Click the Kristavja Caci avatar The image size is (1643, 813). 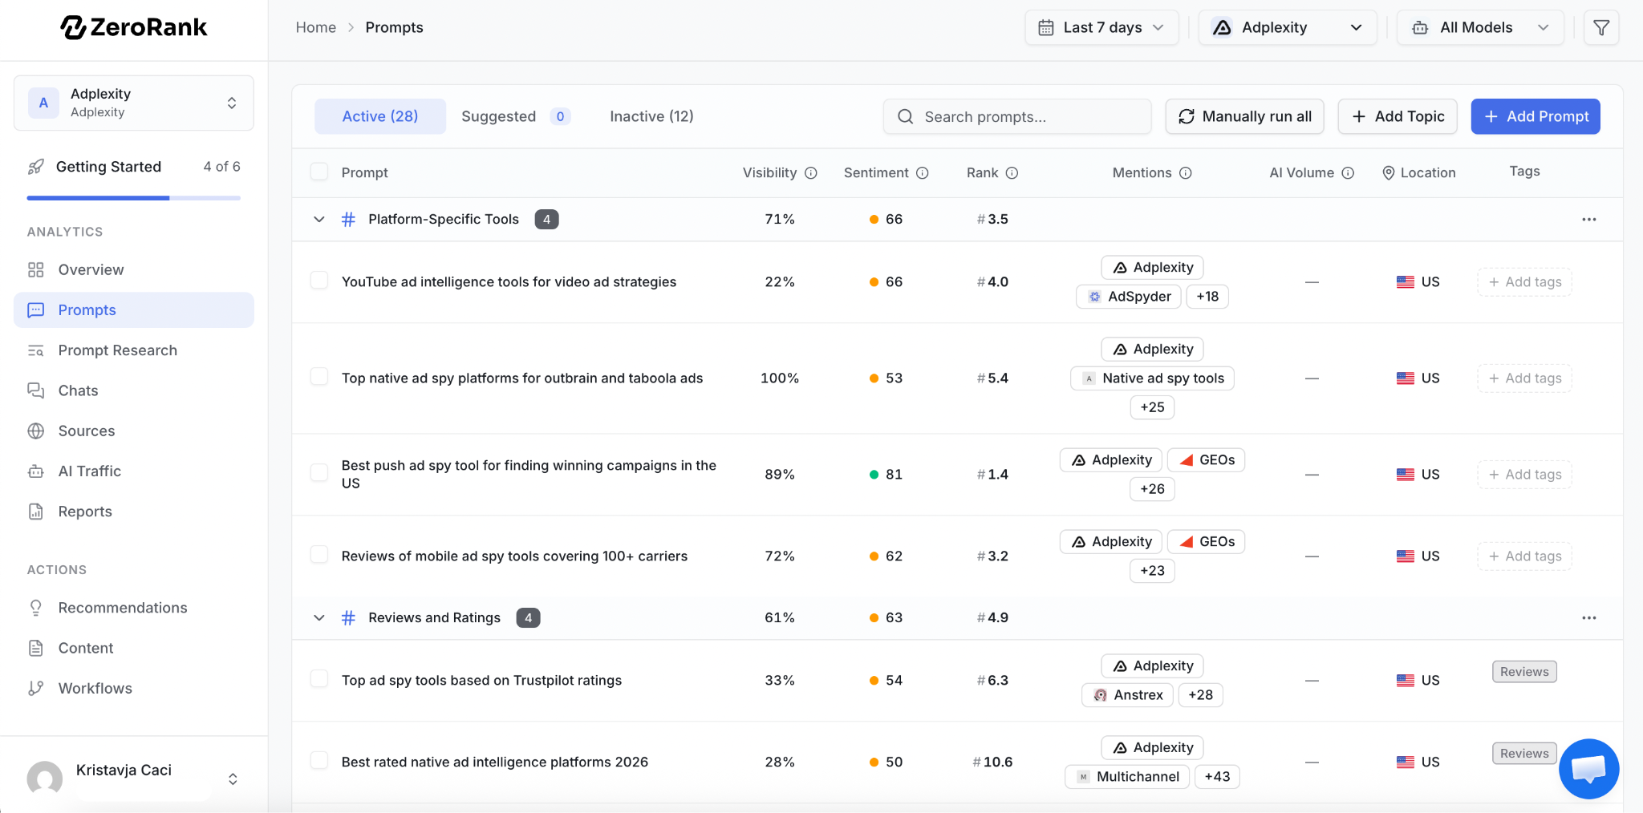coord(45,779)
